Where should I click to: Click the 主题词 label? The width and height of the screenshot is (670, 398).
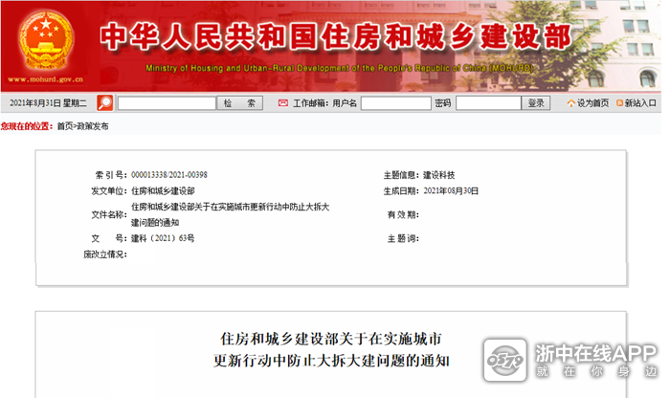click(403, 238)
